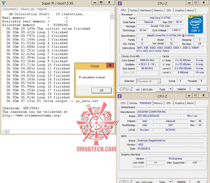Open Graphics tab in lower CPU-Z window
This screenshot has width=210, height=183.
(x=179, y=103)
